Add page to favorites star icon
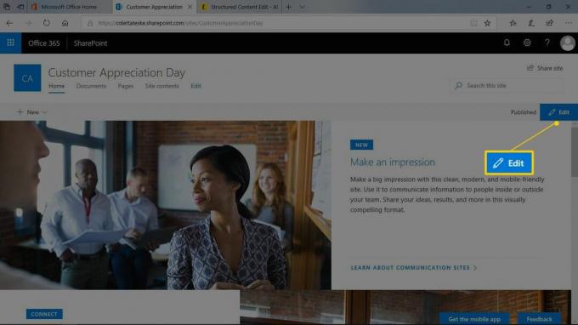The width and height of the screenshot is (578, 325). (487, 23)
